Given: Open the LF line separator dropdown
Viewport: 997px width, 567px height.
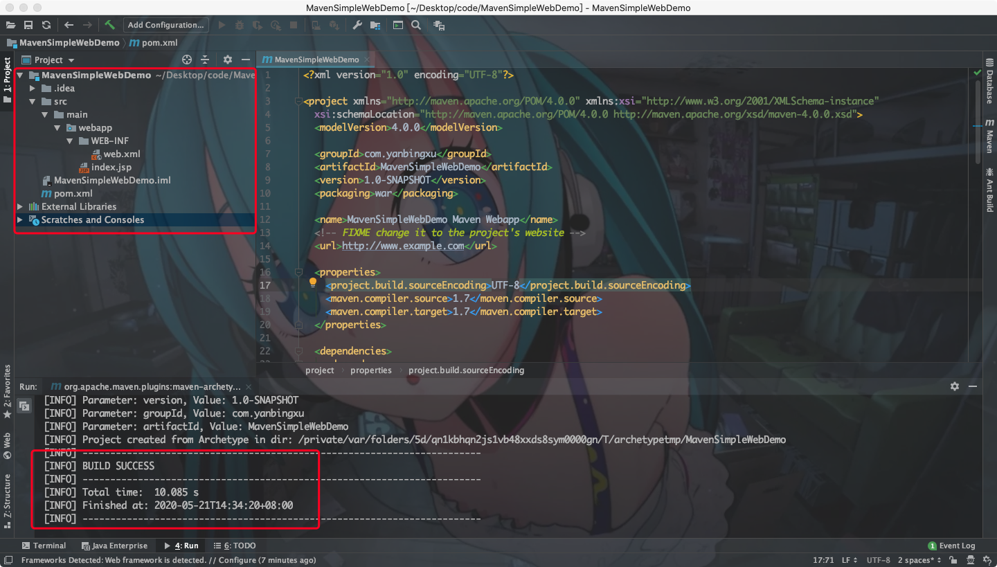Looking at the screenshot, I should click(x=850, y=560).
